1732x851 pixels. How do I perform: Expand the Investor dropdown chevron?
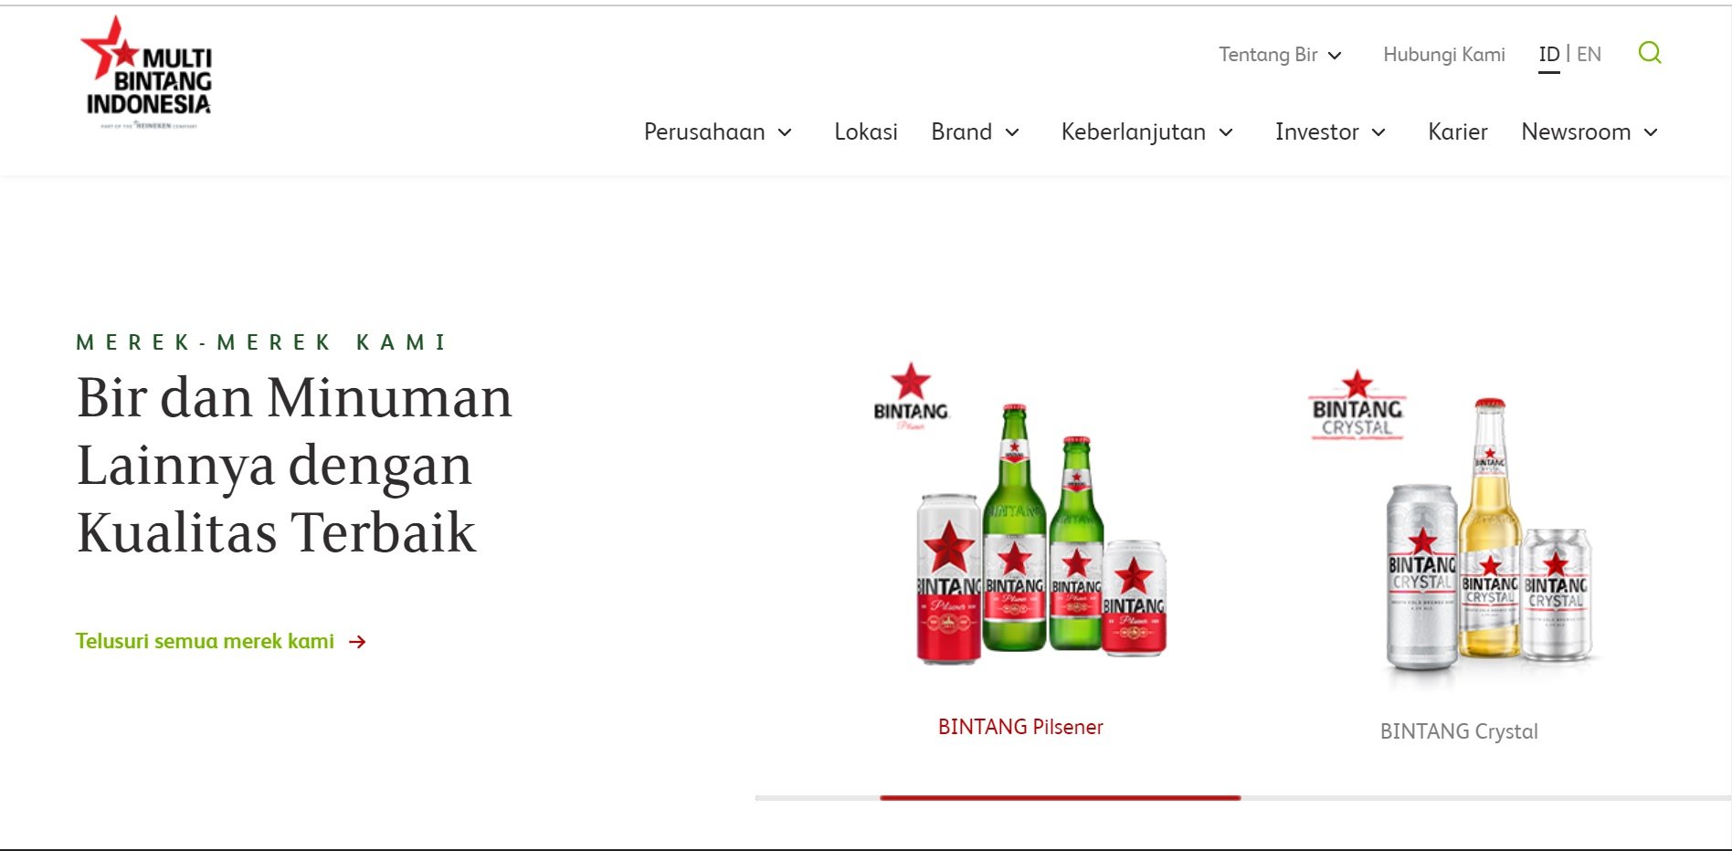coord(1378,132)
